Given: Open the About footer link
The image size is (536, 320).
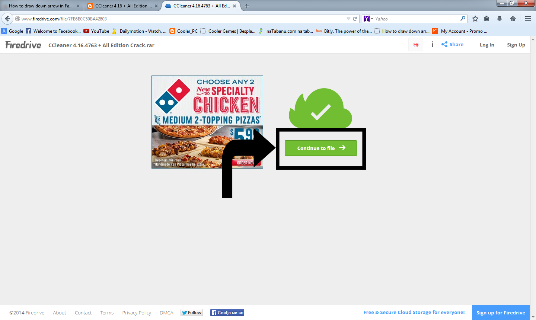Looking at the screenshot, I should pyautogui.click(x=60, y=313).
